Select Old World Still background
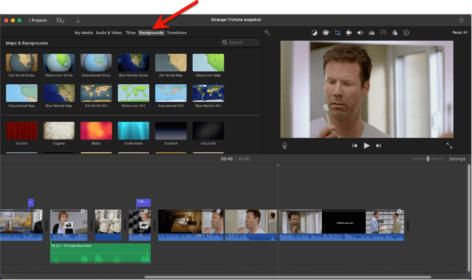 97,93
